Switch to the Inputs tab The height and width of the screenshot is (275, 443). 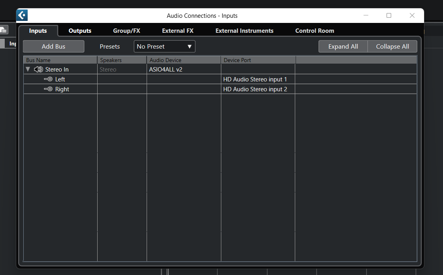tap(38, 31)
